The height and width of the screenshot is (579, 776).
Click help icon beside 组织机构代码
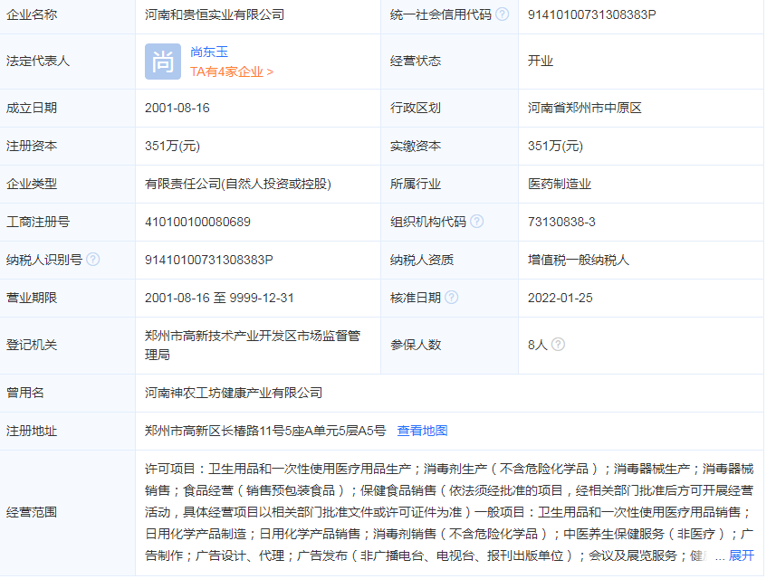(x=476, y=221)
